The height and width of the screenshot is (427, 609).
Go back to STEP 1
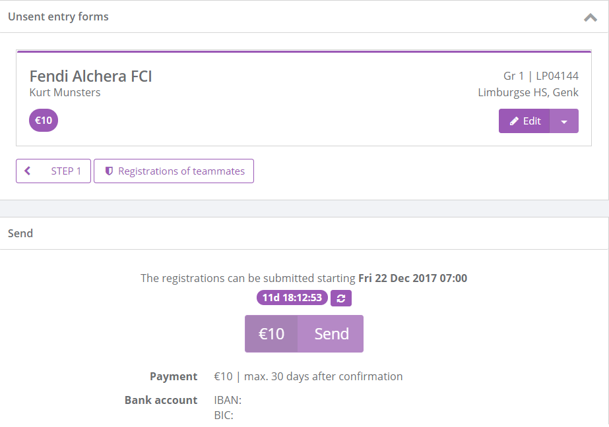click(65, 171)
